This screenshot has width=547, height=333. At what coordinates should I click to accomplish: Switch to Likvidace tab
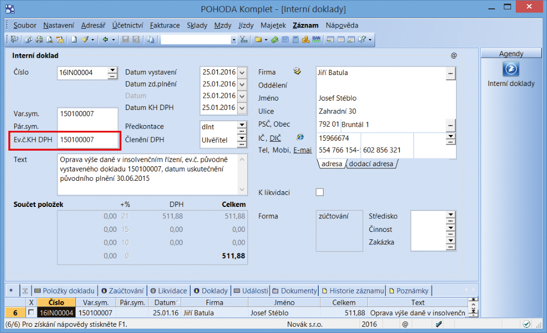coord(169,291)
